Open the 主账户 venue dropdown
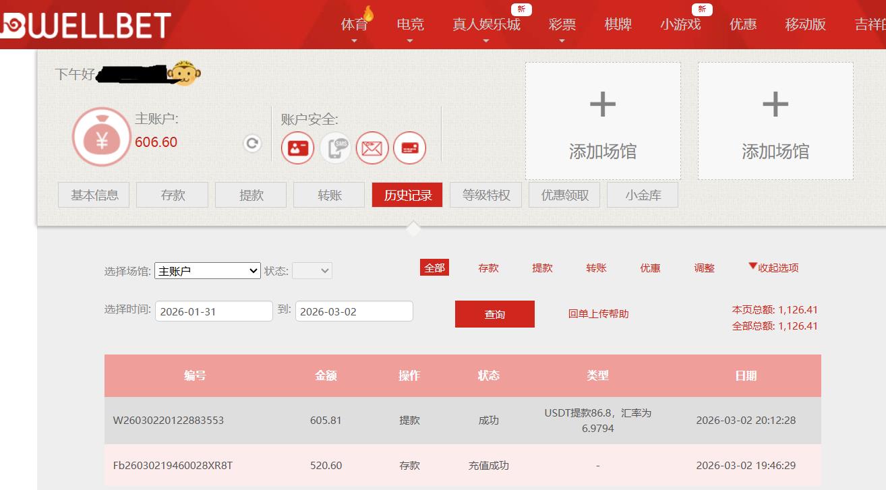Screen dimensions: 886x490 (x=207, y=270)
